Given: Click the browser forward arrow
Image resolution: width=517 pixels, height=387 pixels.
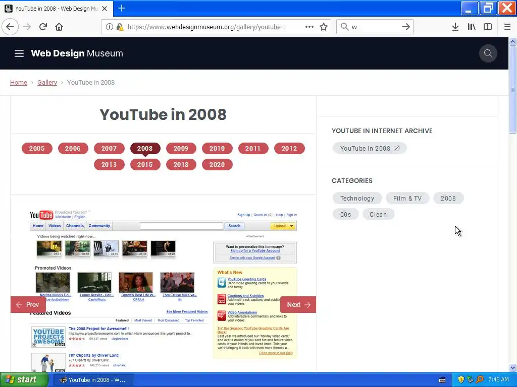Looking at the screenshot, I should pos(27,27).
